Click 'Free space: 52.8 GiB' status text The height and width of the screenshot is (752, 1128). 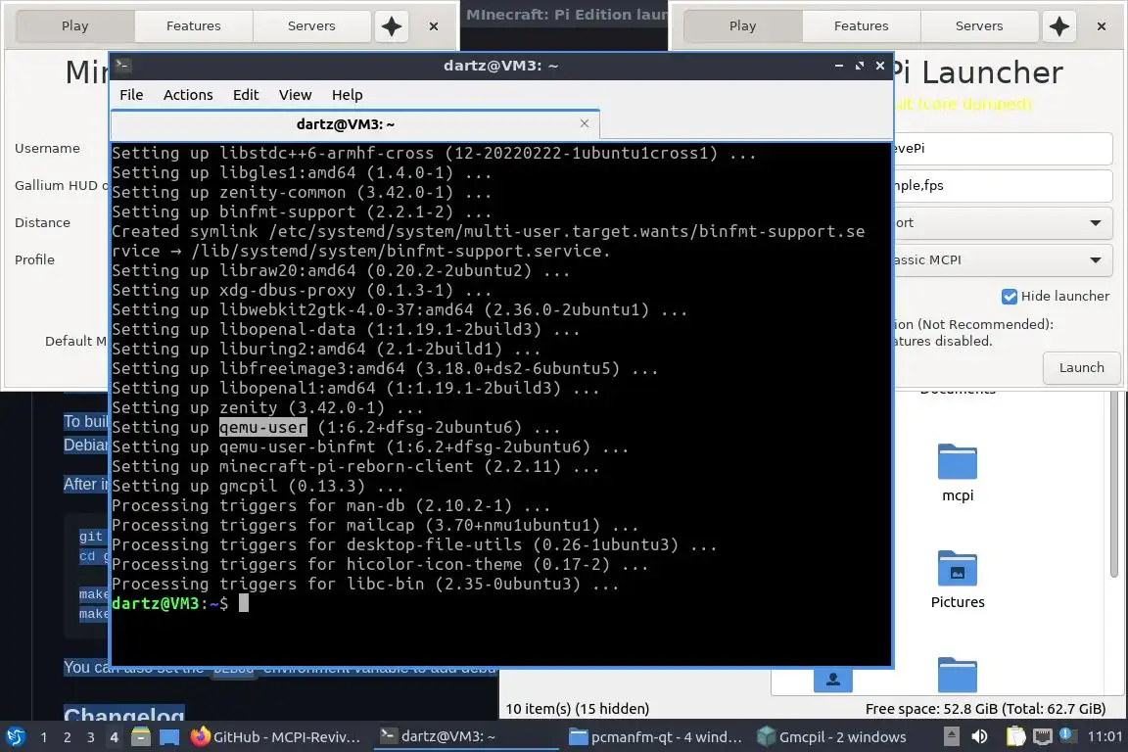click(985, 709)
